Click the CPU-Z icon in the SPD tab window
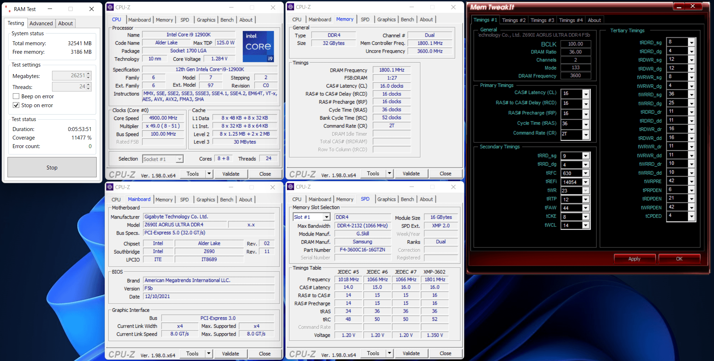Viewport: 714px width, 361px height. click(291, 187)
